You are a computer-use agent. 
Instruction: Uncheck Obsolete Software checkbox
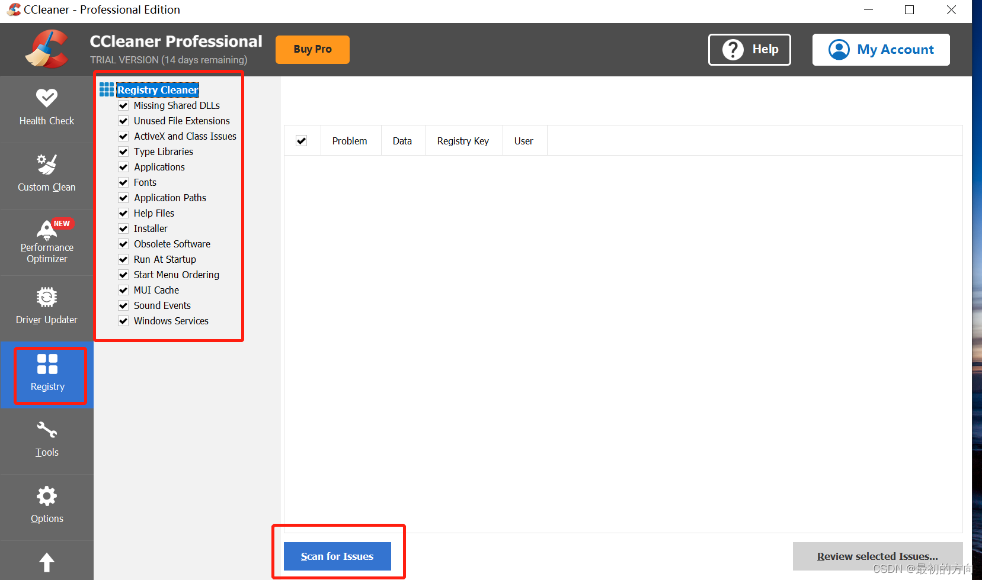tap(123, 244)
